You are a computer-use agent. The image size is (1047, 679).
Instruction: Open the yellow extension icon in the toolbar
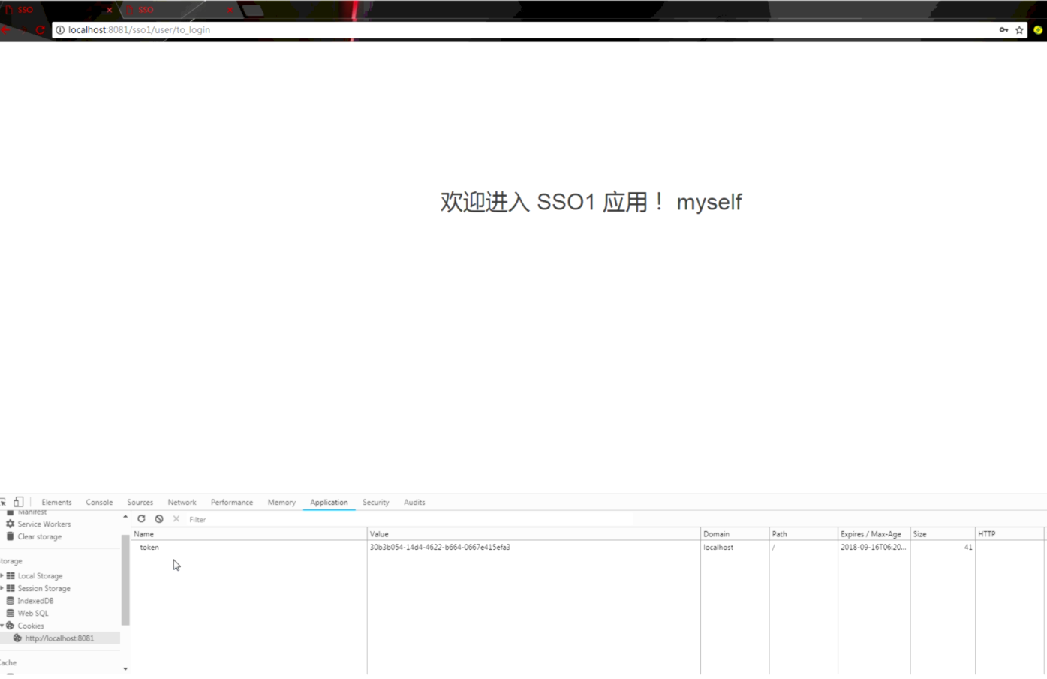click(1038, 30)
